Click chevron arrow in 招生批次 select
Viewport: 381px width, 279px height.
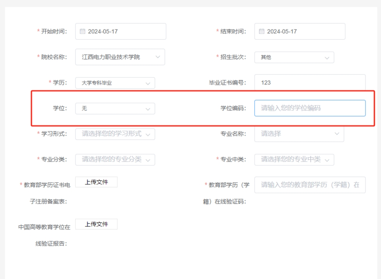[327, 58]
